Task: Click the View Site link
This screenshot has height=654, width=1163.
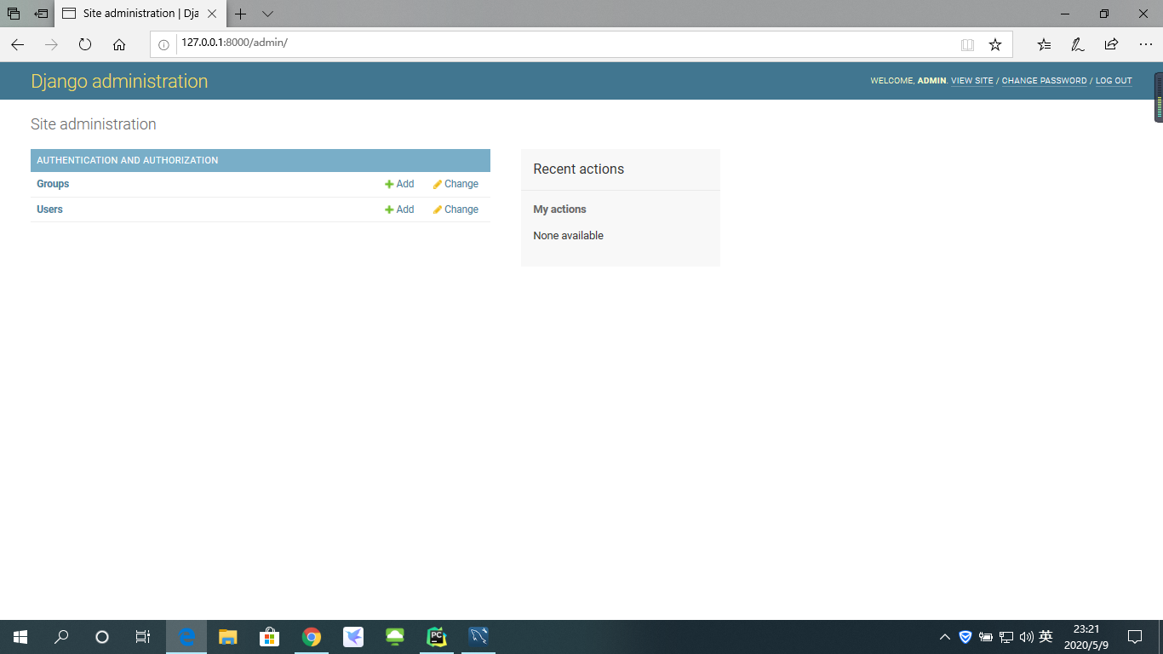Action: pos(972,81)
